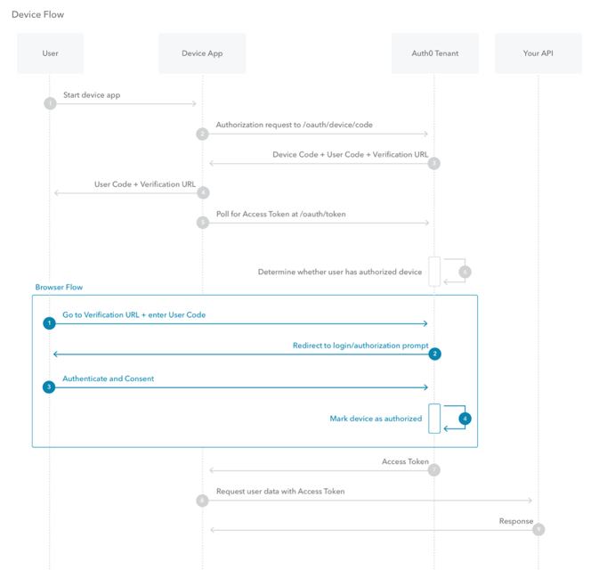The width and height of the screenshot is (607, 570).
Task: Click "Redirect to login/authorization prompt" label
Action: coord(360,346)
